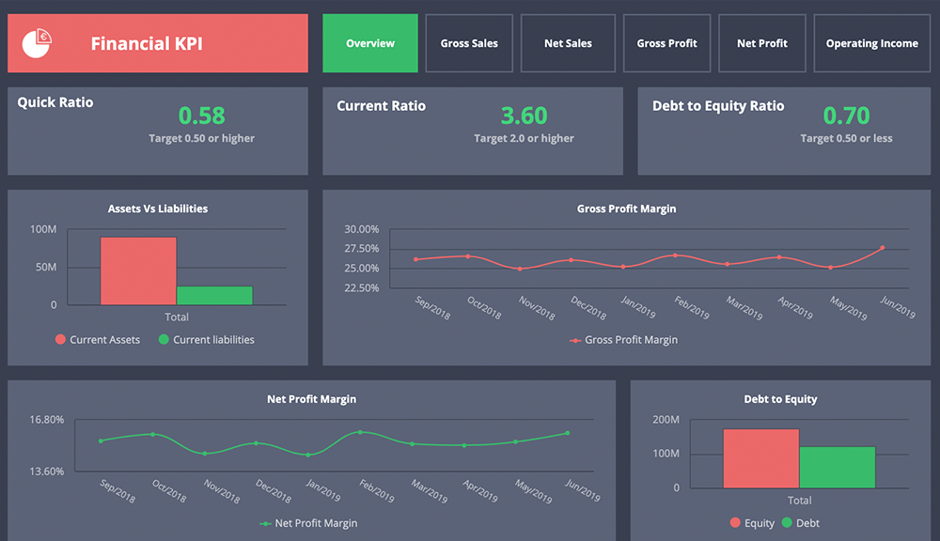Click the red Current Assets bar
The height and width of the screenshot is (541, 940).
(x=138, y=270)
